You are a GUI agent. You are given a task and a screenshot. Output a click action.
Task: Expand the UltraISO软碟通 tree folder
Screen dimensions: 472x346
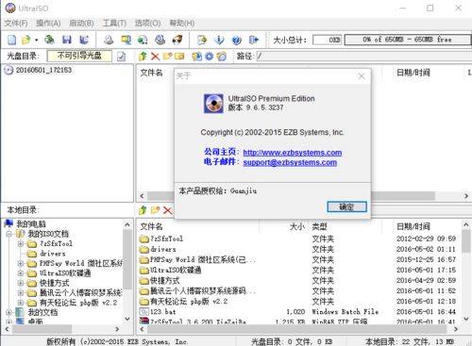point(21,273)
